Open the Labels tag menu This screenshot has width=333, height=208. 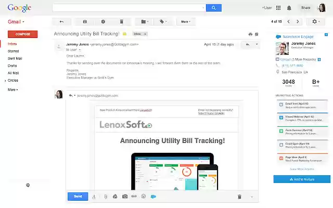coord(163,22)
